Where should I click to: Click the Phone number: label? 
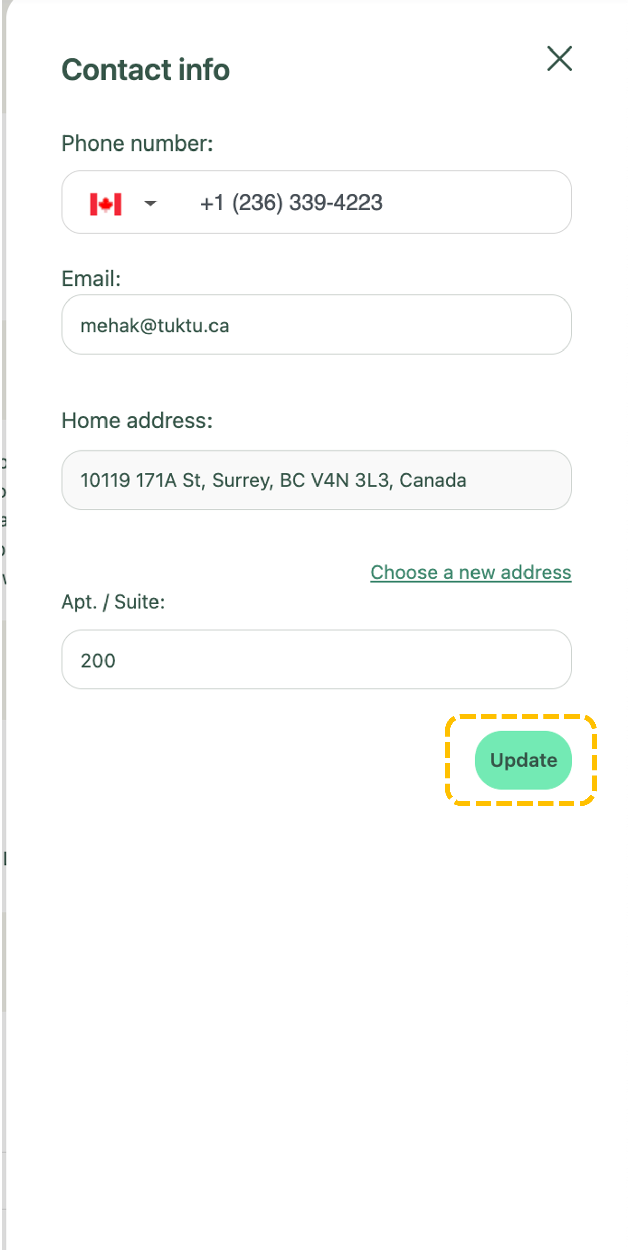coord(137,143)
